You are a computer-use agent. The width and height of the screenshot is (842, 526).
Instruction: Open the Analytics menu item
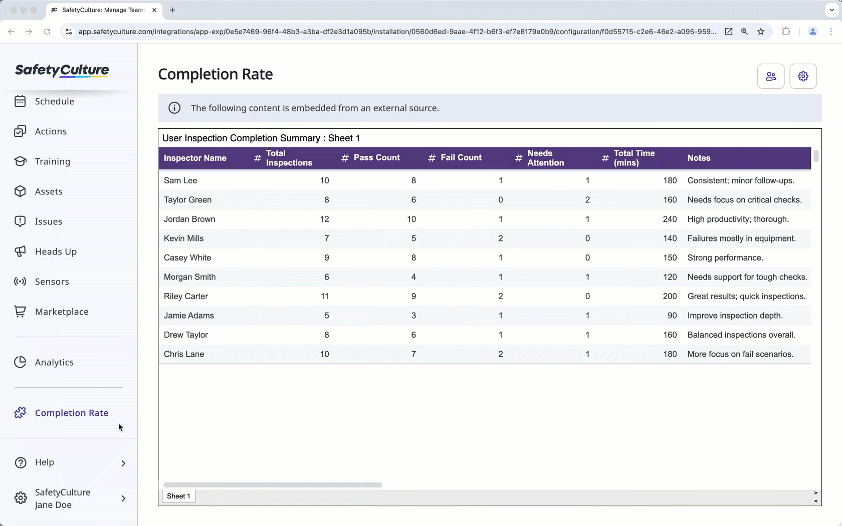[x=54, y=362]
